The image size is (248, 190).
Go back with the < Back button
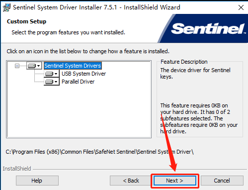tap(131, 181)
